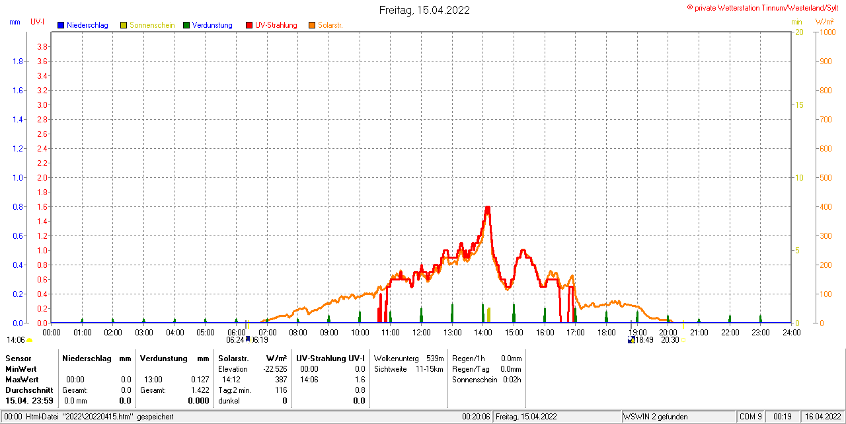Select the UV-Strahlung legend label
Viewport: 846px width, 424px height.
pyautogui.click(x=276, y=25)
